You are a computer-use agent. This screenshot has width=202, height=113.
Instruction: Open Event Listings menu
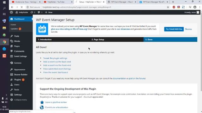coord(20,56)
